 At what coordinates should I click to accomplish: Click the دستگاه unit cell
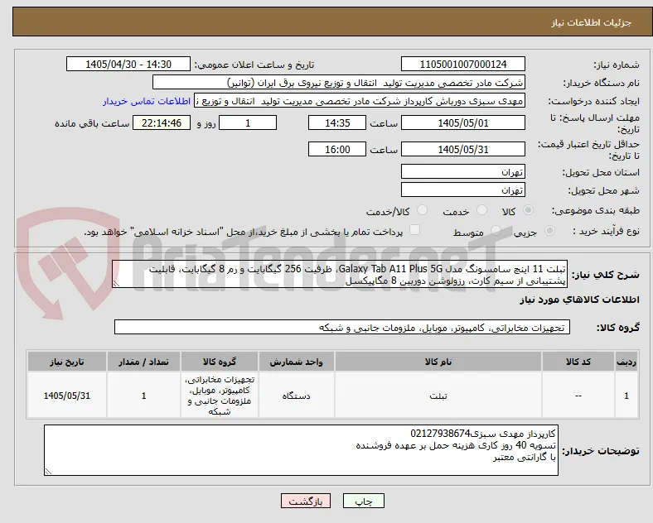pos(296,396)
